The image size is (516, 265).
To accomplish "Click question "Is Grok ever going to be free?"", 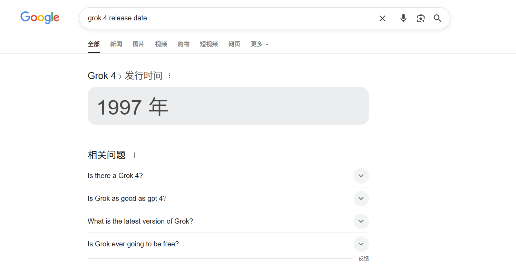I will point(133,244).
